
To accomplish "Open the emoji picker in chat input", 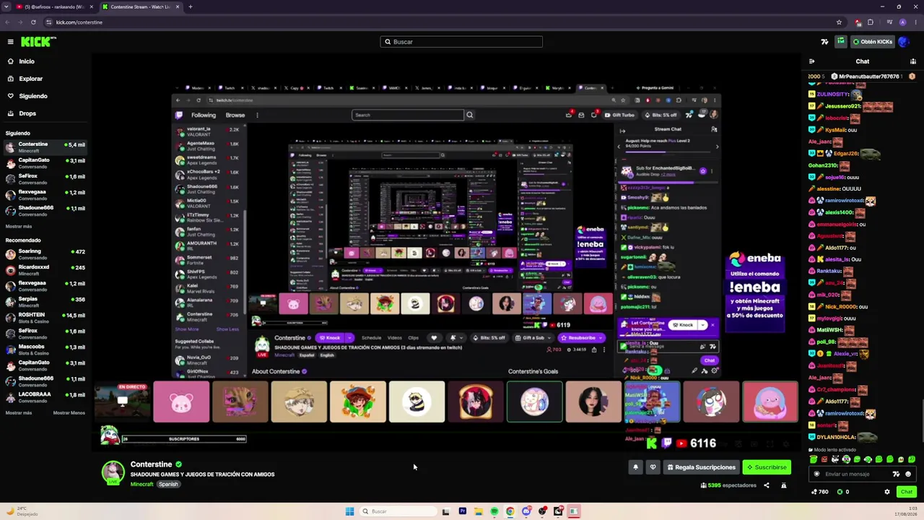I will click(x=908, y=474).
